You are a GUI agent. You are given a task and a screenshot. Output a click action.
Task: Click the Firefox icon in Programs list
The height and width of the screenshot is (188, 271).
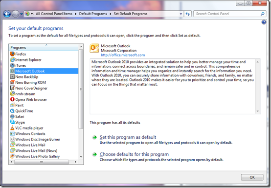[x=12, y=54]
